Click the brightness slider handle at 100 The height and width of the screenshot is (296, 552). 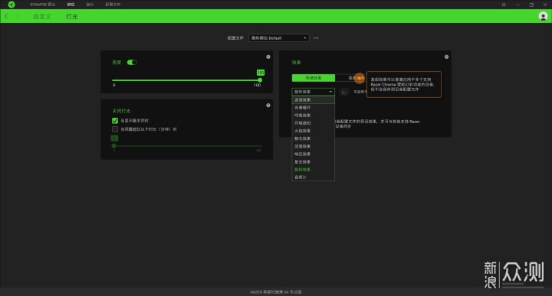point(260,80)
